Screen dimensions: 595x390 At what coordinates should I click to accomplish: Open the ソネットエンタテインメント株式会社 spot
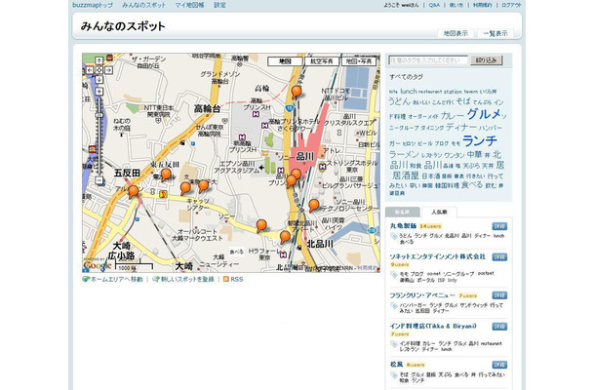438,256
